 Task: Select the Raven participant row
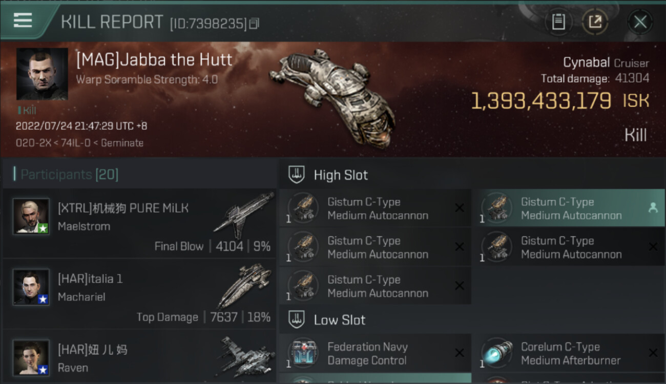click(139, 357)
